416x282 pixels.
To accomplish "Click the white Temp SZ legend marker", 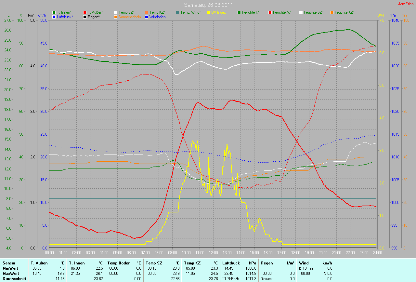I will pos(116,12).
